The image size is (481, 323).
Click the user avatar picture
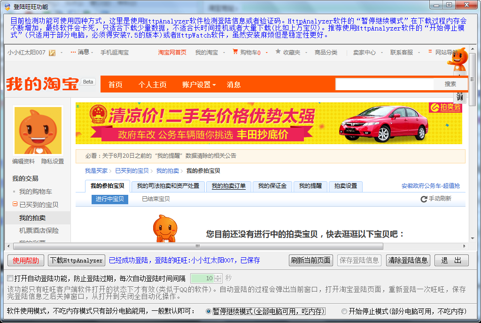click(38, 131)
